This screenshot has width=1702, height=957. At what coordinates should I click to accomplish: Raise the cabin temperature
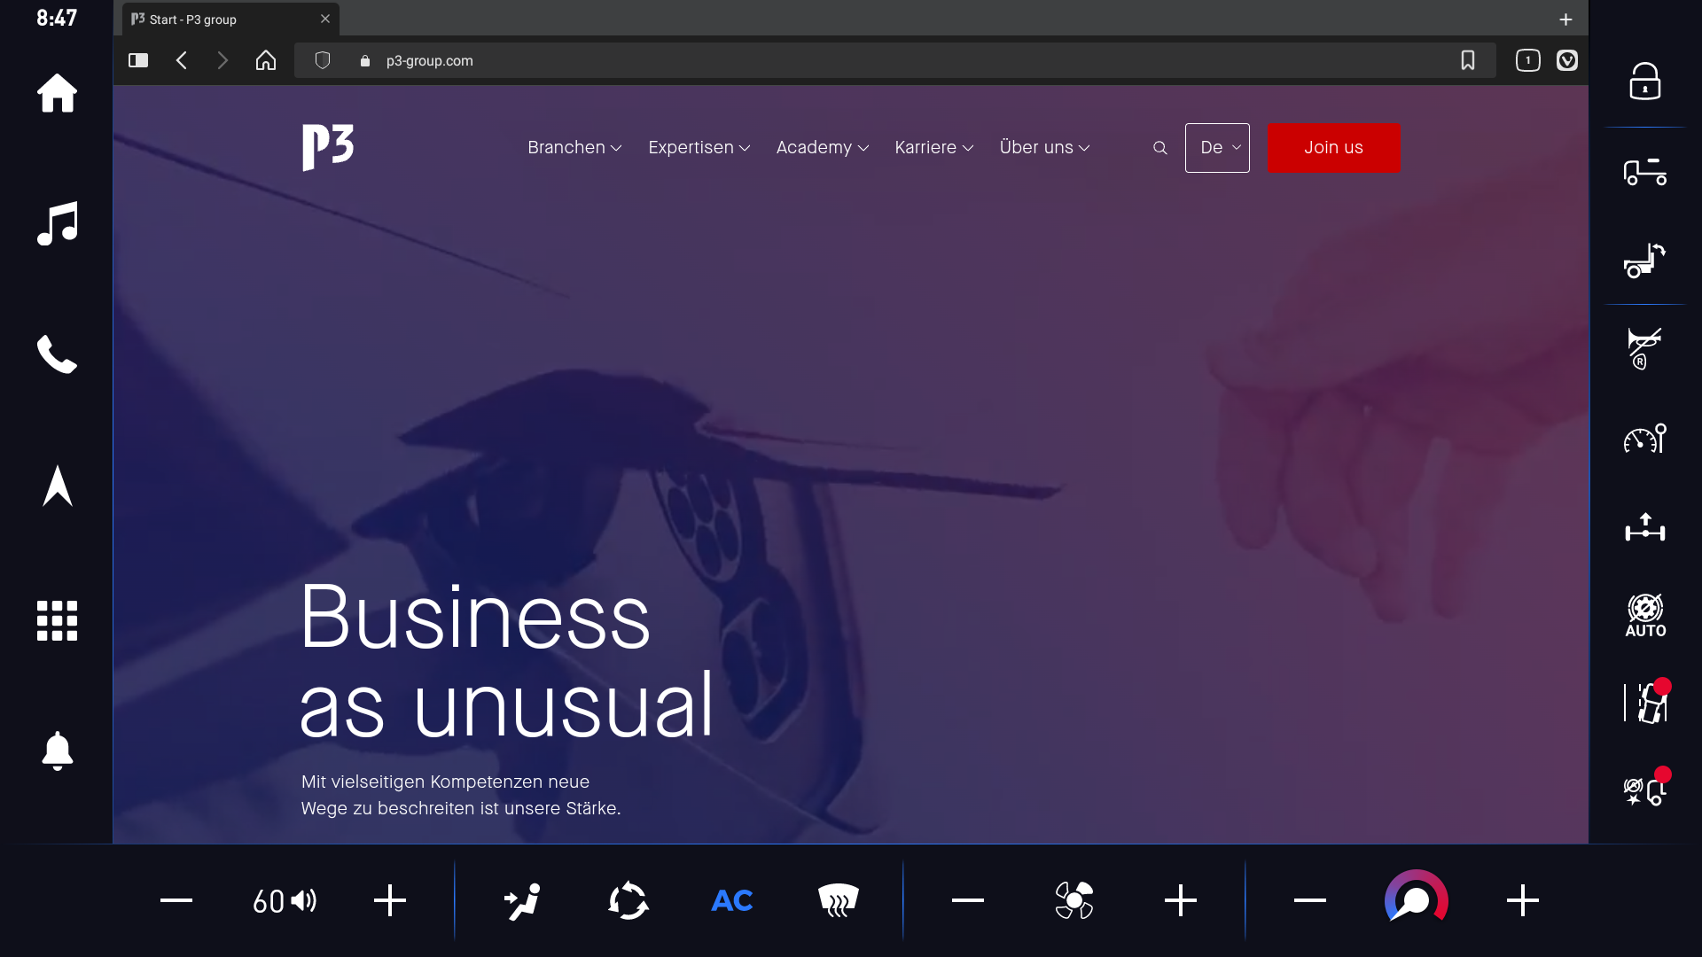1522,900
